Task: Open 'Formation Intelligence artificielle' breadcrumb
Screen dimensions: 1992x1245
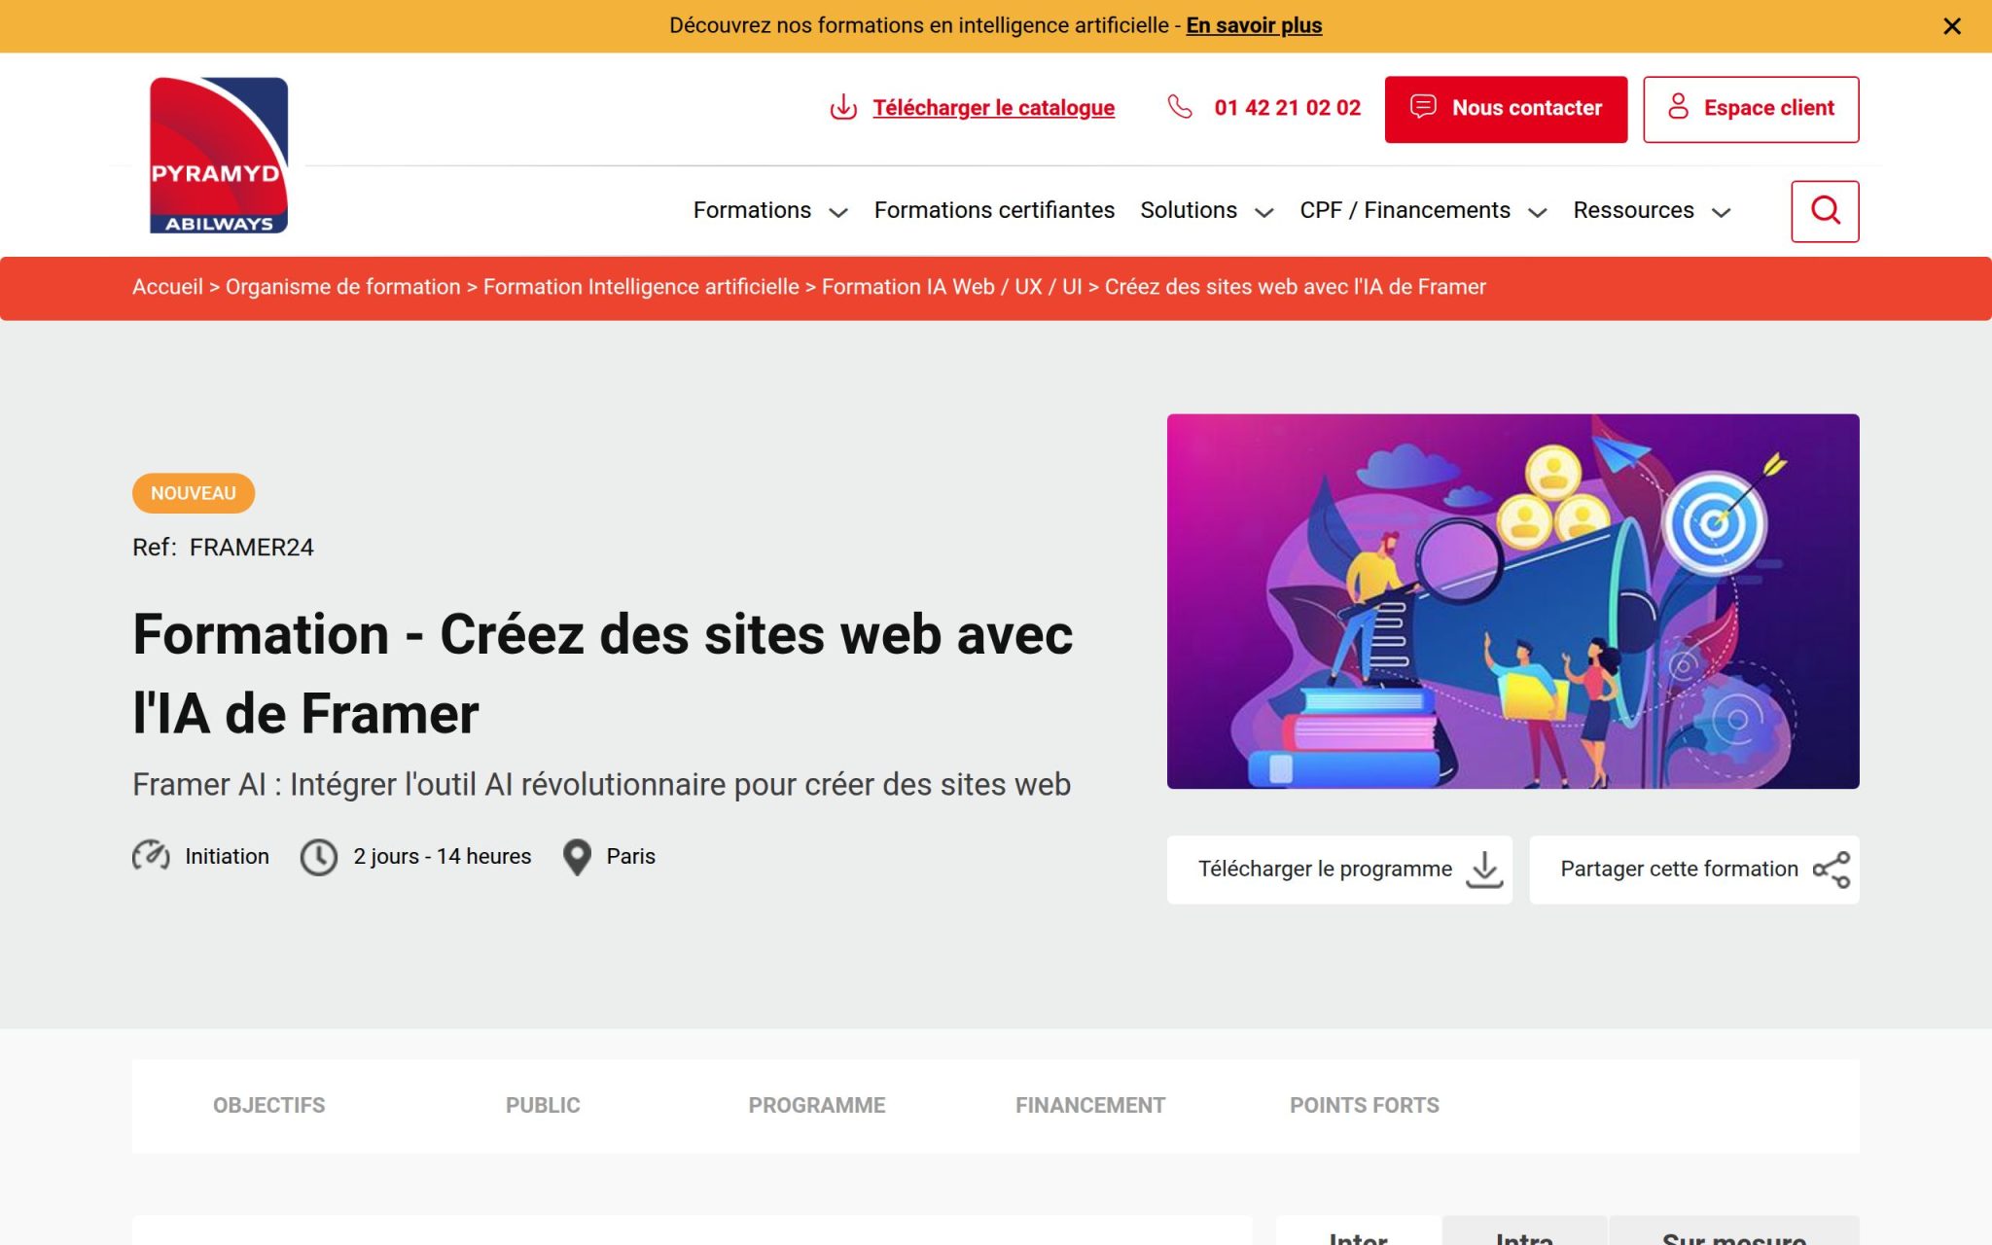Action: click(x=641, y=287)
